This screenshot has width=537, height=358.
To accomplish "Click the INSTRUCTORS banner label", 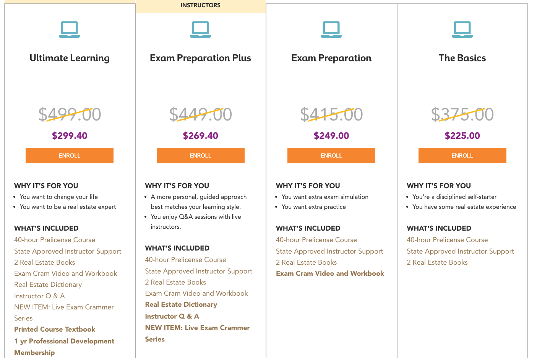I will pos(200,5).
